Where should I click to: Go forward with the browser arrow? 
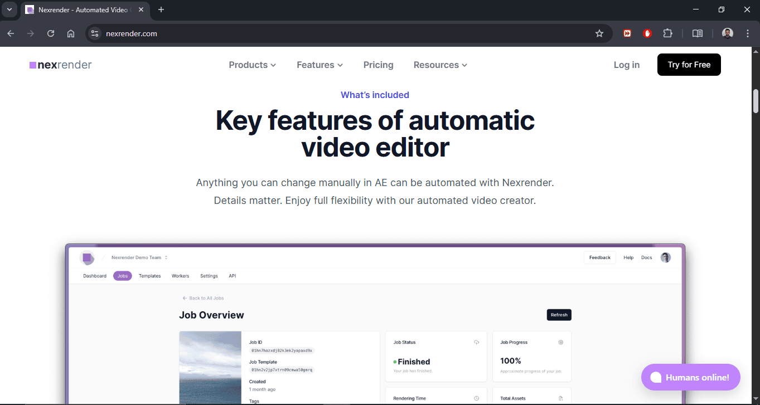pyautogui.click(x=31, y=33)
